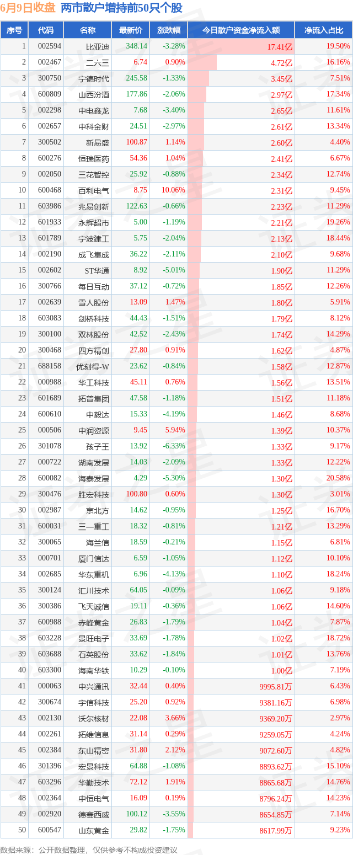The image size is (353, 855).
Task: Select stock name 剑桥科技
Action: pos(94,319)
